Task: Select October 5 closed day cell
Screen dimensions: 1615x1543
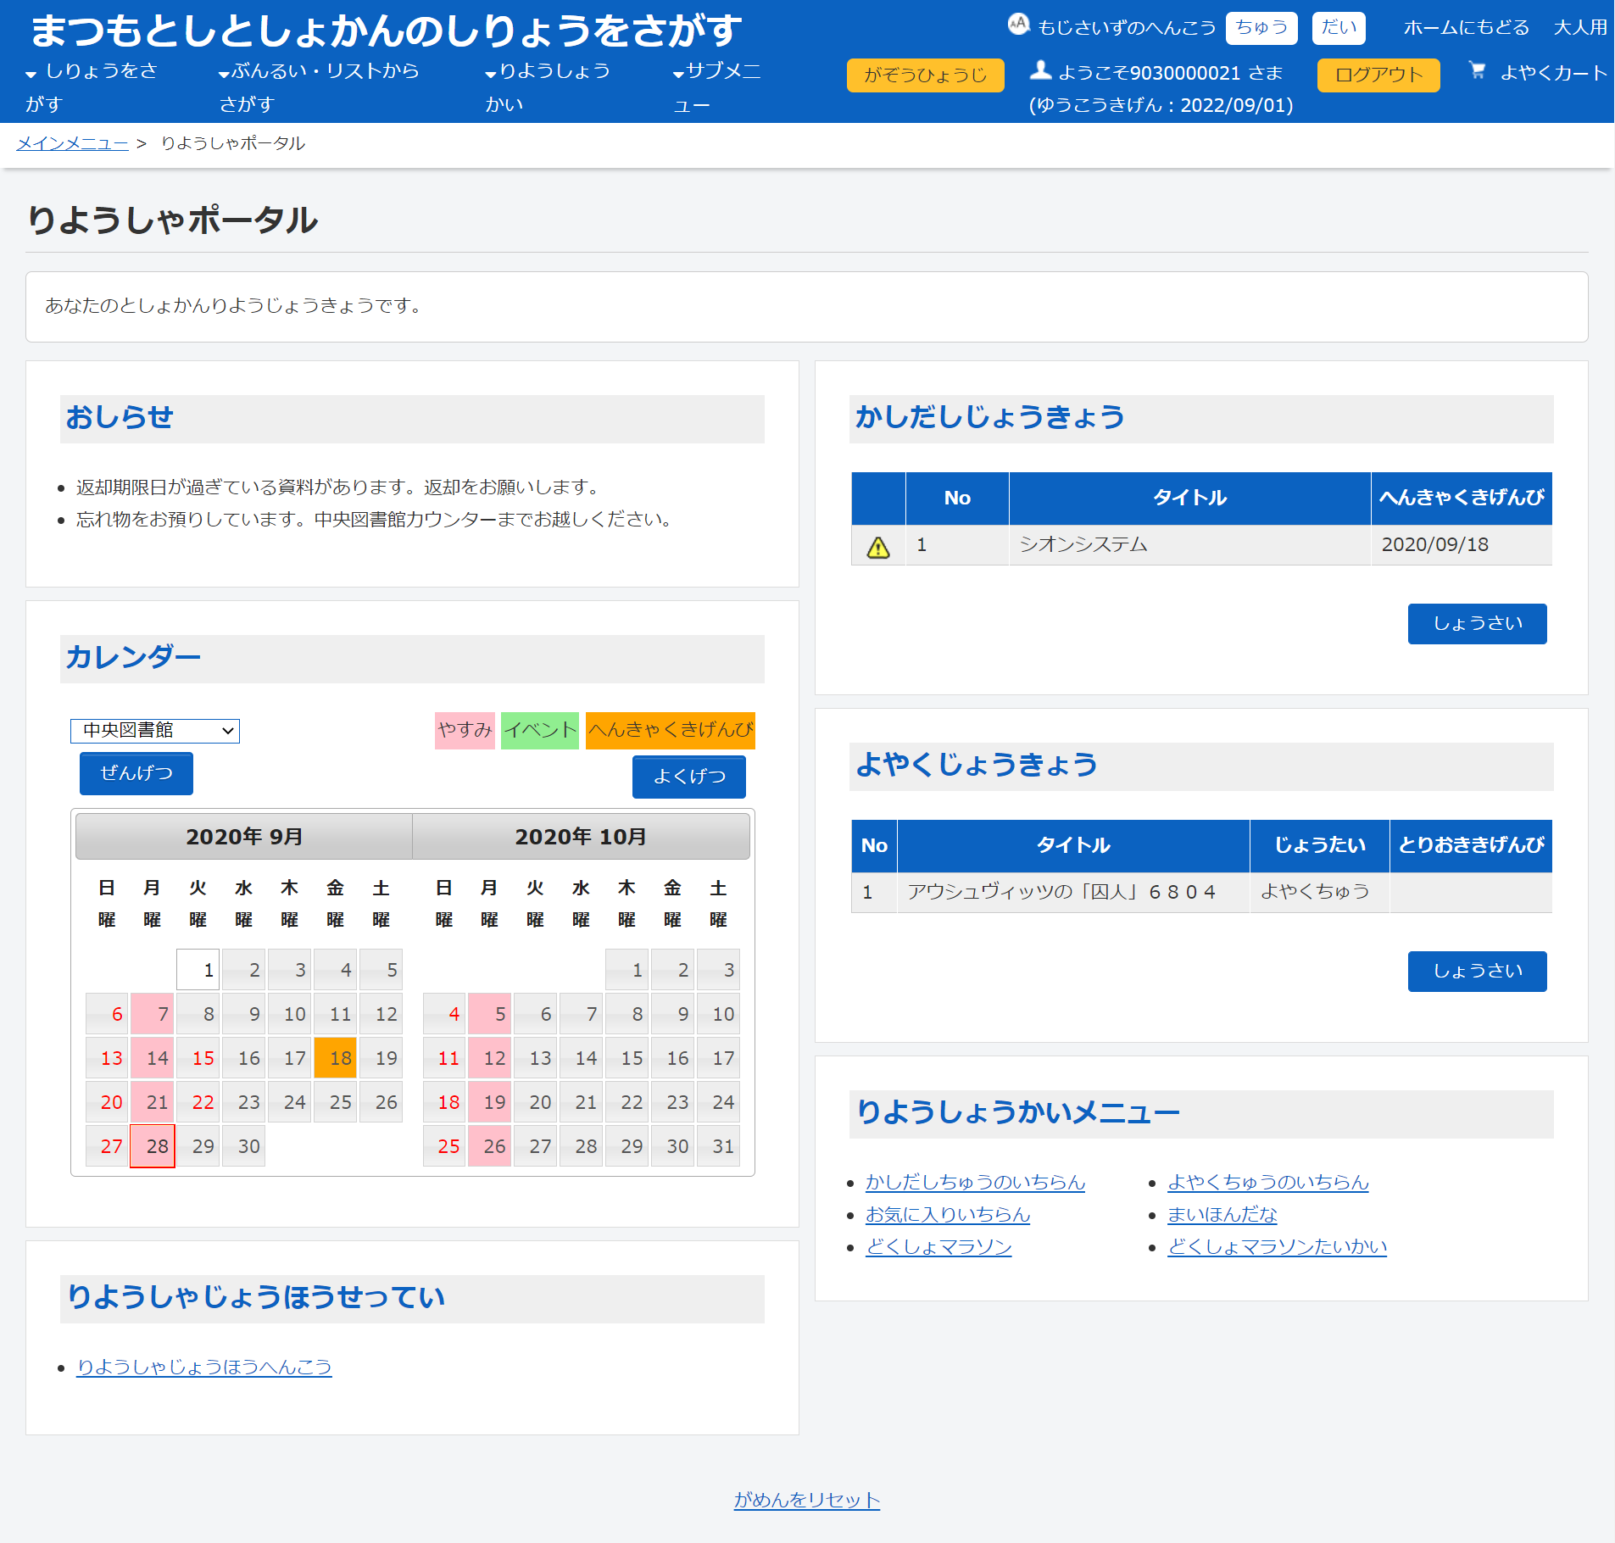Action: (489, 1014)
